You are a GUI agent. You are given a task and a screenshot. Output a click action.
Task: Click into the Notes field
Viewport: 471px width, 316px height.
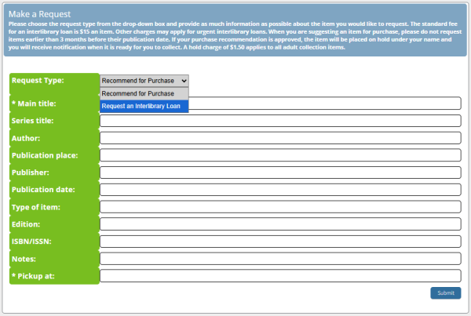click(279, 259)
